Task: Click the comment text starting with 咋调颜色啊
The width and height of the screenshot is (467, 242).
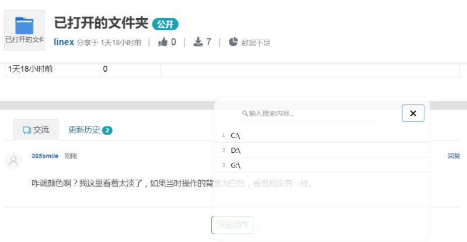Action: [172, 183]
